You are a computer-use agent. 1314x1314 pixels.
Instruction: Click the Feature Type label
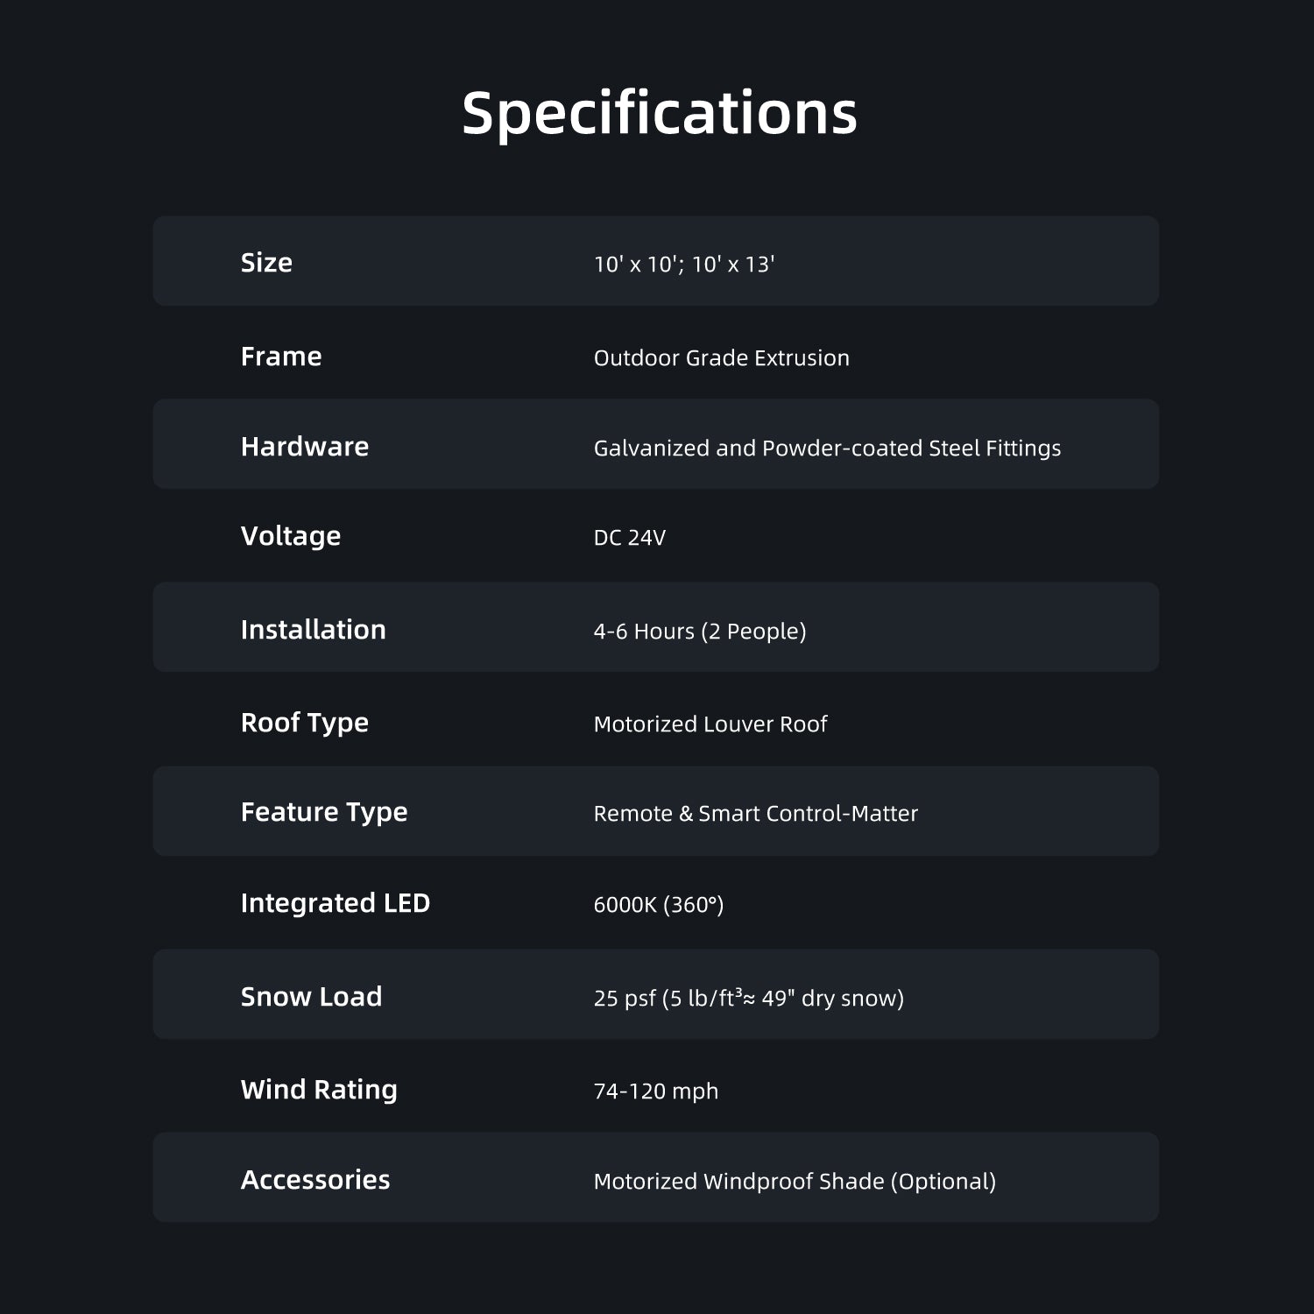(324, 812)
